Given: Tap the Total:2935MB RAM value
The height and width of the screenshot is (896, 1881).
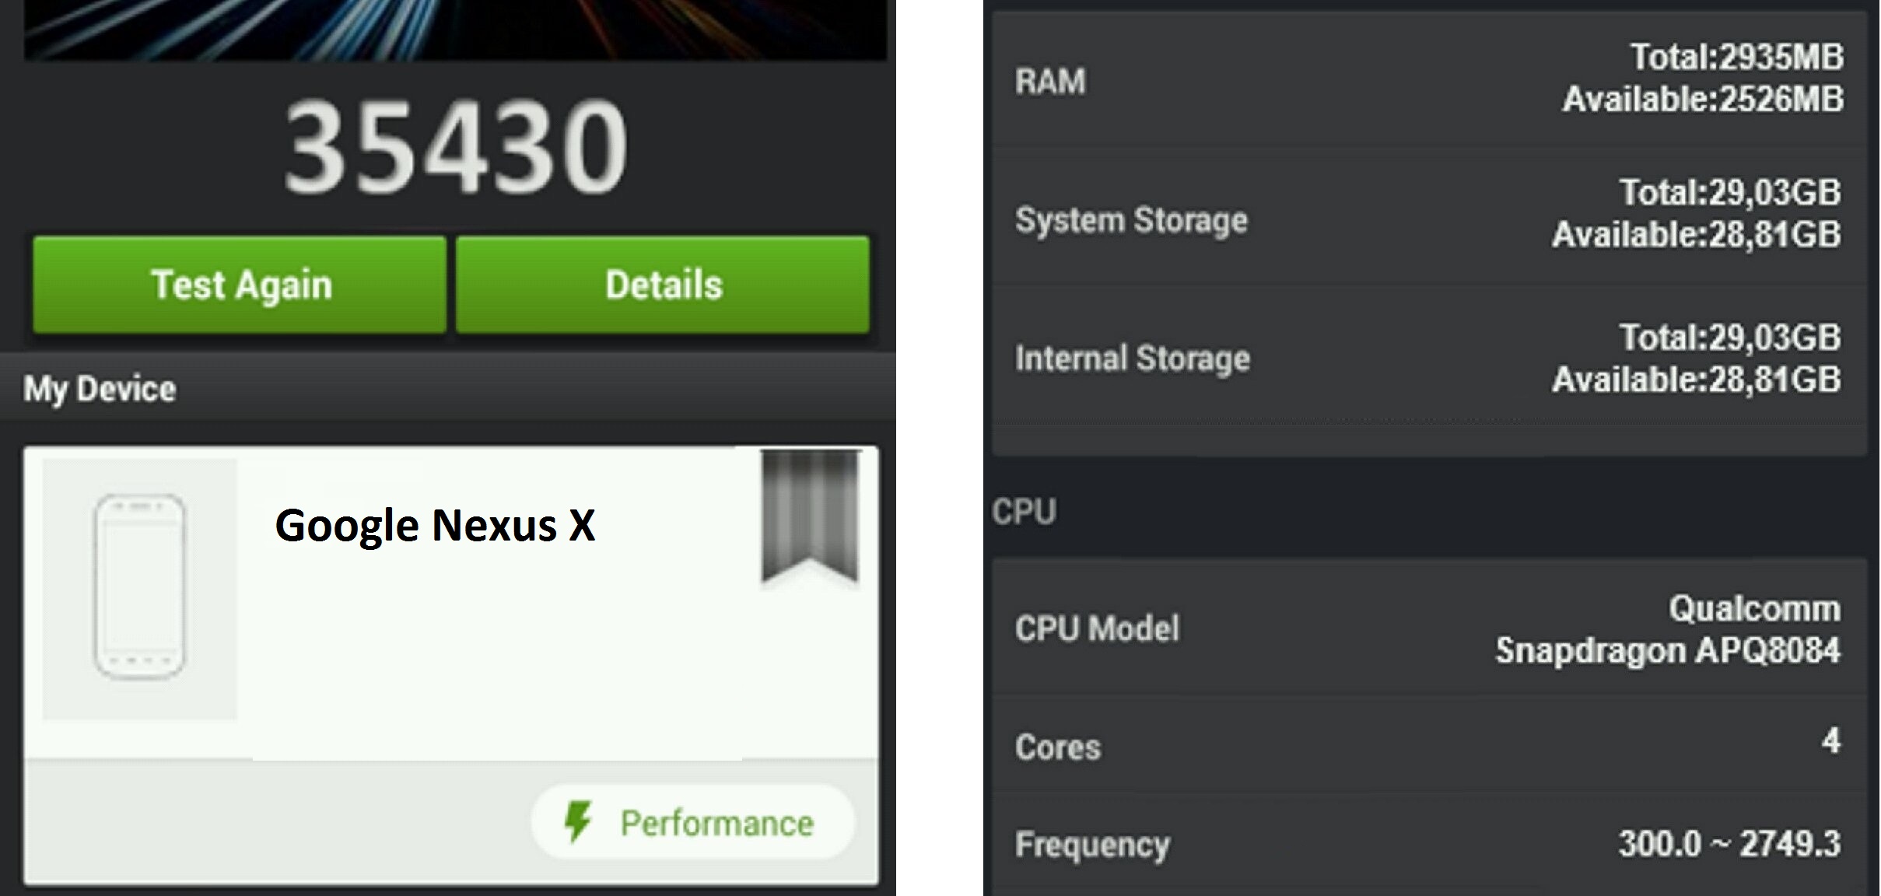Looking at the screenshot, I should pos(1737,57).
